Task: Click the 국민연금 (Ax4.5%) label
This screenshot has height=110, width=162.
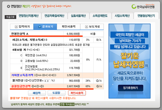Action: (36, 55)
